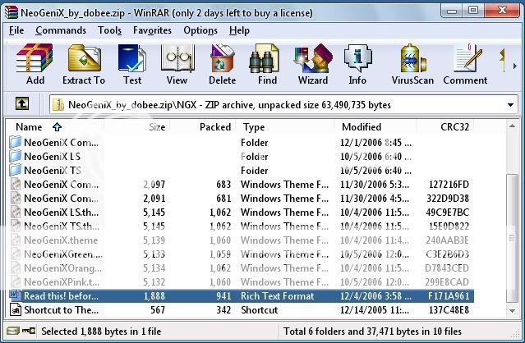The width and height of the screenshot is (525, 343).
Task: Click the Add archive toolbar icon
Action: [35, 64]
